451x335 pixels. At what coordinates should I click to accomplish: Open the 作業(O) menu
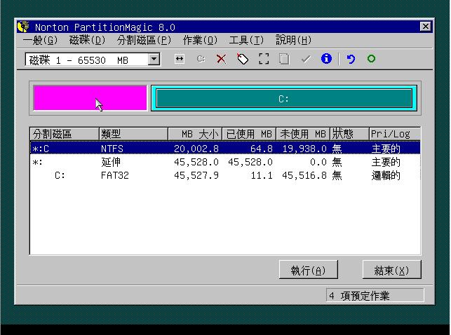point(200,40)
